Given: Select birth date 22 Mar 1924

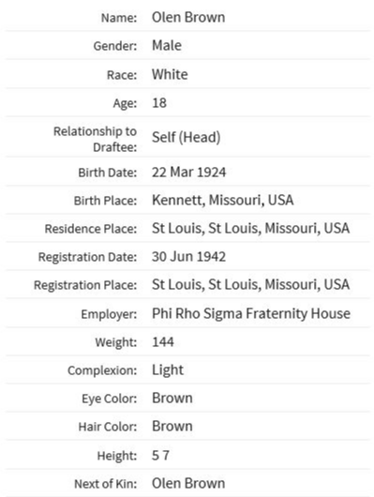Looking at the screenshot, I should (x=189, y=173).
